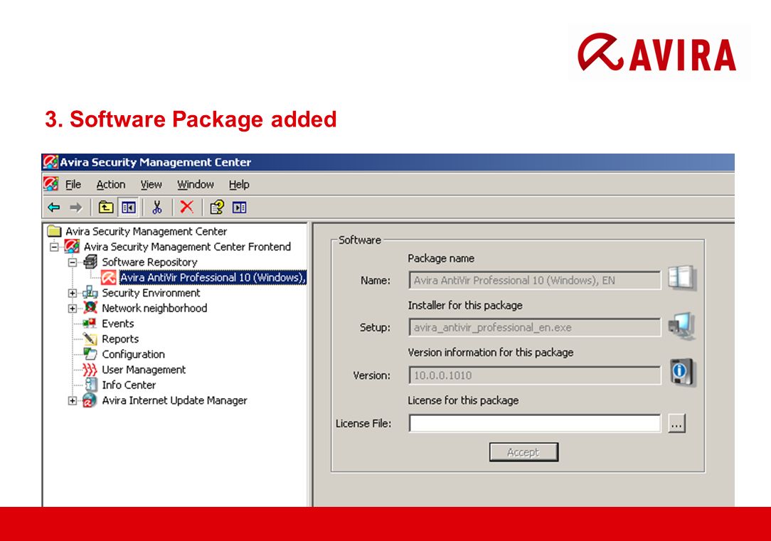
Task: Click the Name field showing Avira AntiVir Professional 10
Action: (534, 280)
